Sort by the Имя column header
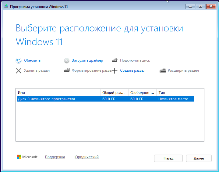219x172 pixels. click(x=59, y=93)
